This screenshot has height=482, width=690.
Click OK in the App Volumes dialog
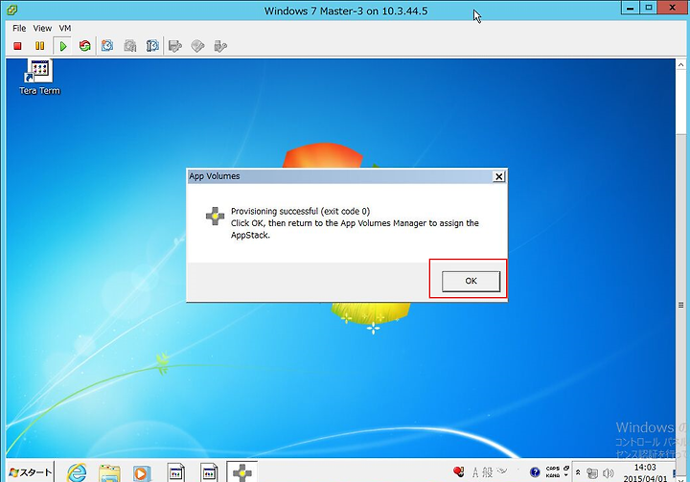[471, 281]
